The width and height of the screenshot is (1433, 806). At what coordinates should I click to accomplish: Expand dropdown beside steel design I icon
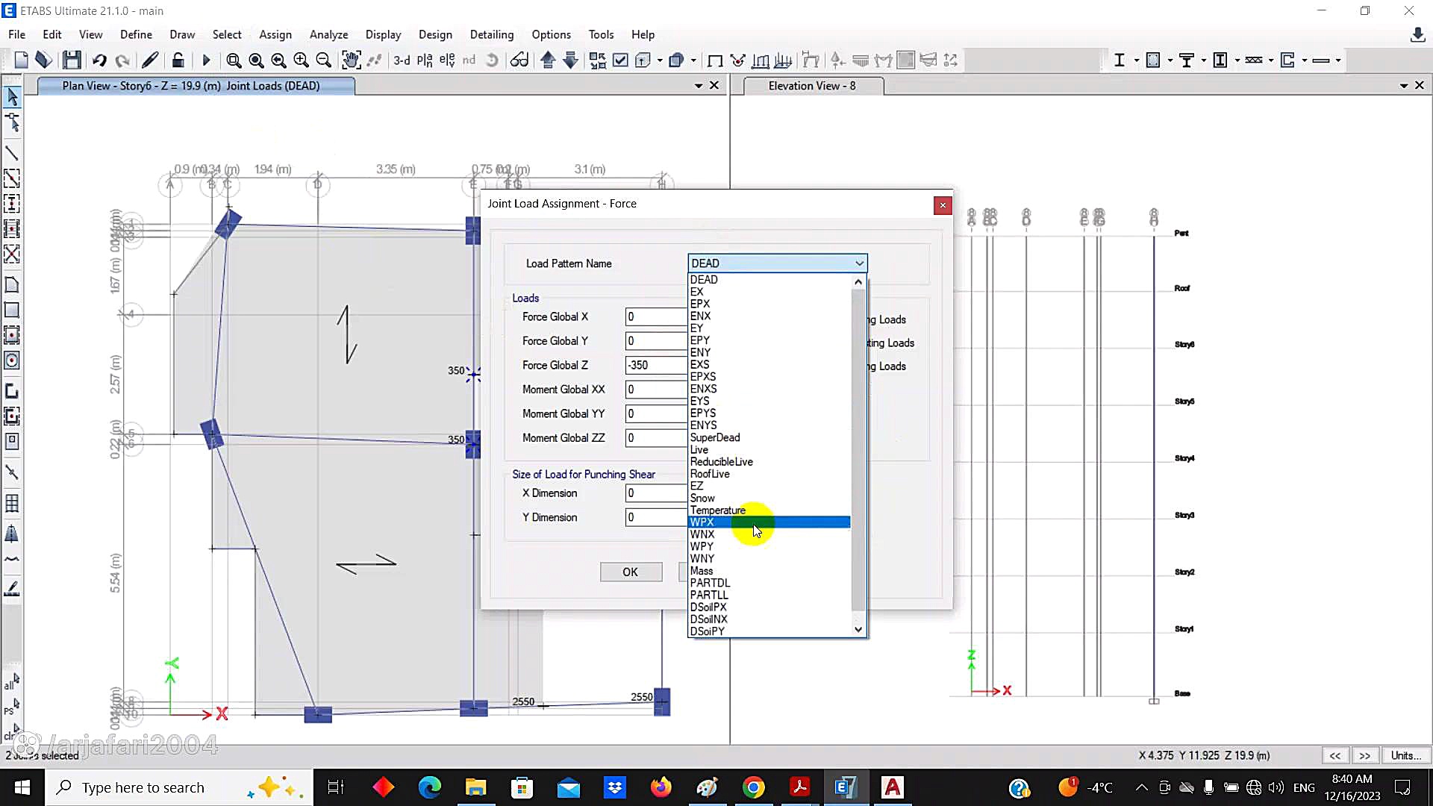(x=1137, y=60)
